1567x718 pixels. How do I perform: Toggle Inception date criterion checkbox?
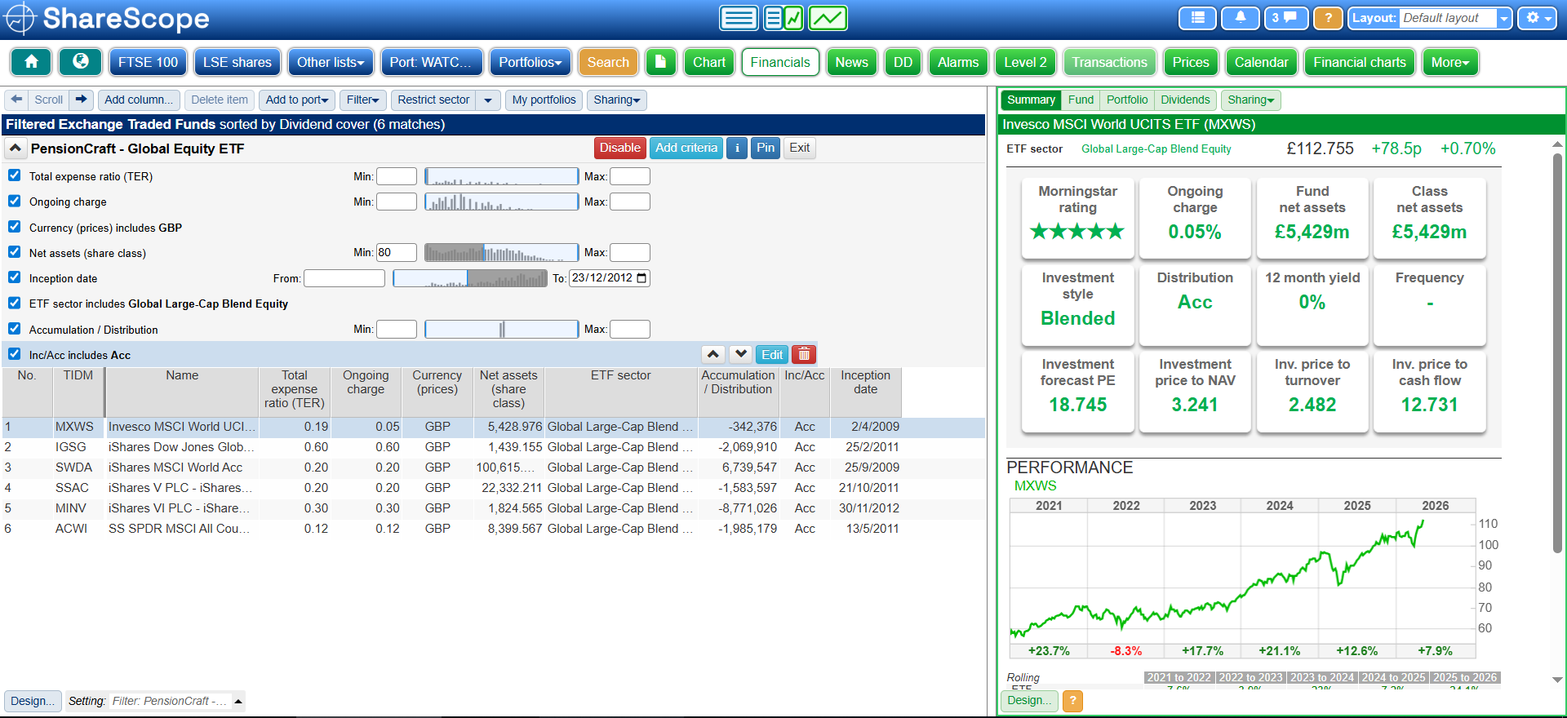pyautogui.click(x=14, y=277)
